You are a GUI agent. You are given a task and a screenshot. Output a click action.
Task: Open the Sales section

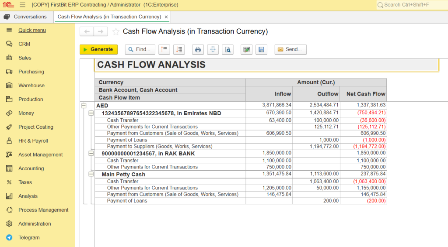coord(24,58)
